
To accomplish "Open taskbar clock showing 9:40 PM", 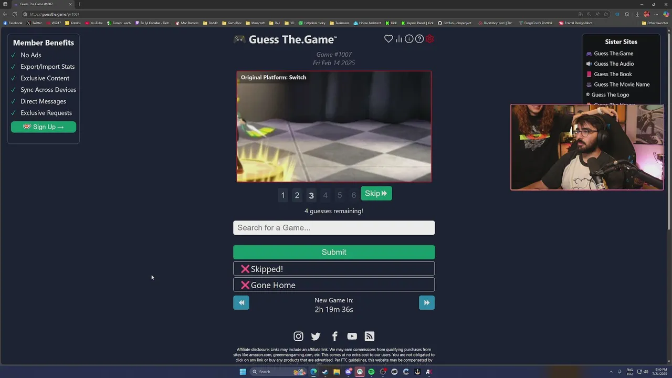I will point(660,372).
